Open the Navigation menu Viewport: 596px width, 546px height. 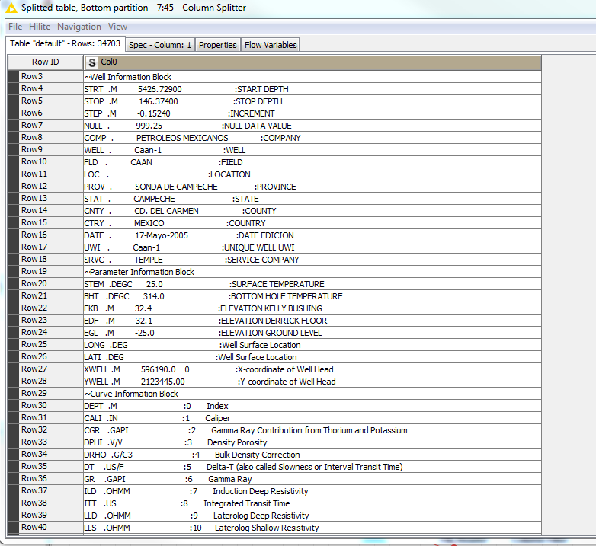(79, 27)
